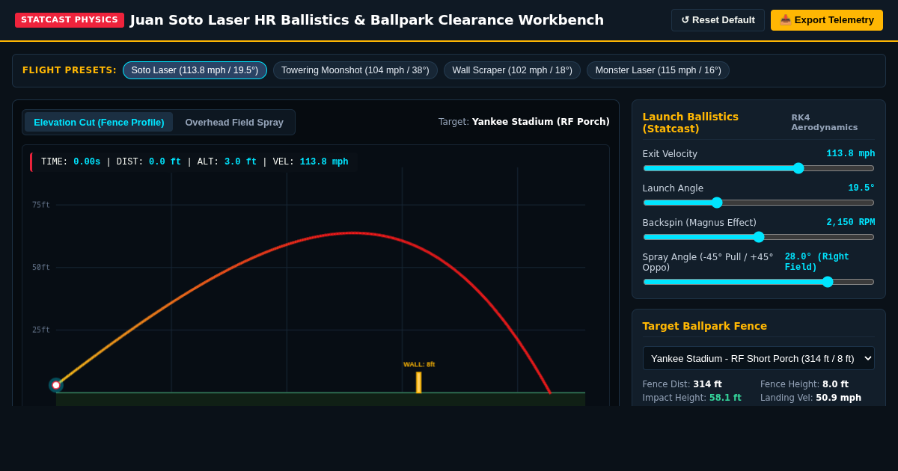Click the Fence Dist 314 ft readout
This screenshot has width=898, height=471.
coord(682,384)
